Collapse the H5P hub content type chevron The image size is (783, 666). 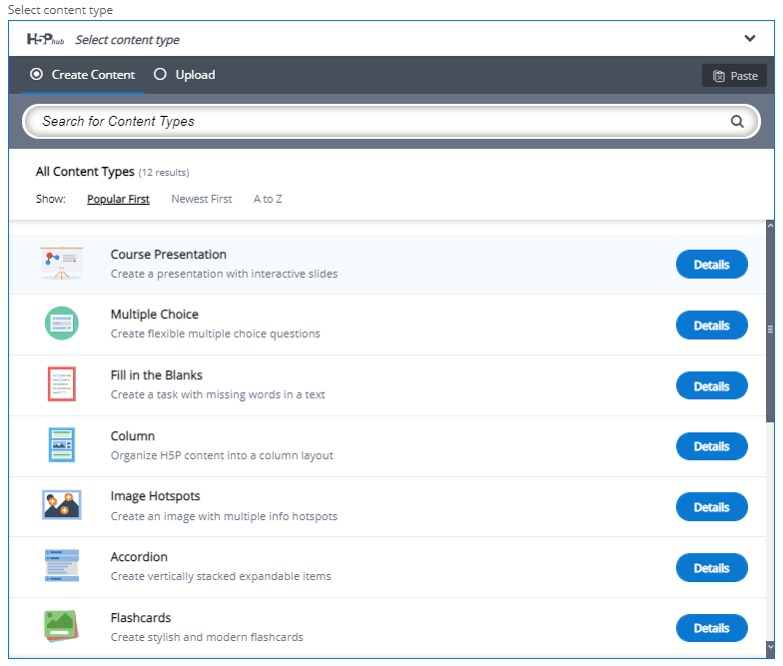pyautogui.click(x=750, y=39)
